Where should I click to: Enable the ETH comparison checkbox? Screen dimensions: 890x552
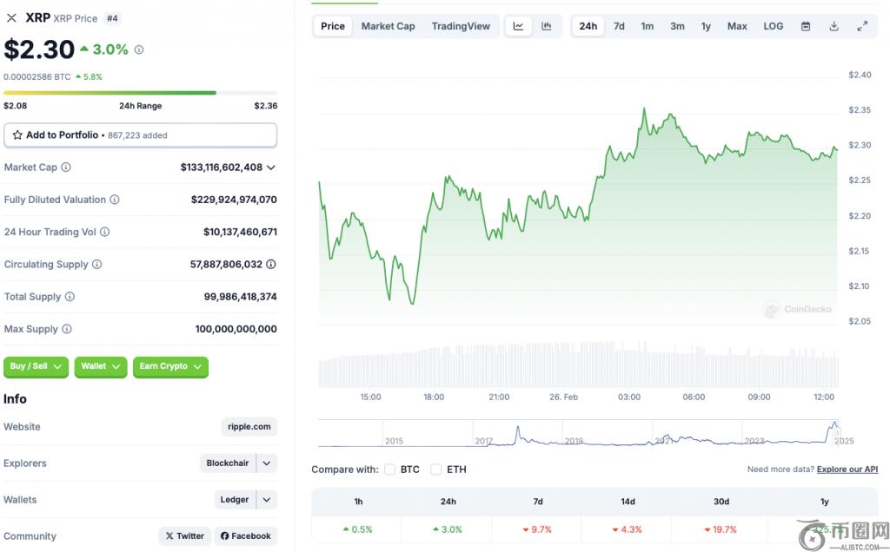pos(435,470)
